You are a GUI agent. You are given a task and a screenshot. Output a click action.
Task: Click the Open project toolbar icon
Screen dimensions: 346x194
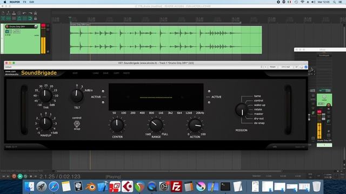click(9, 13)
